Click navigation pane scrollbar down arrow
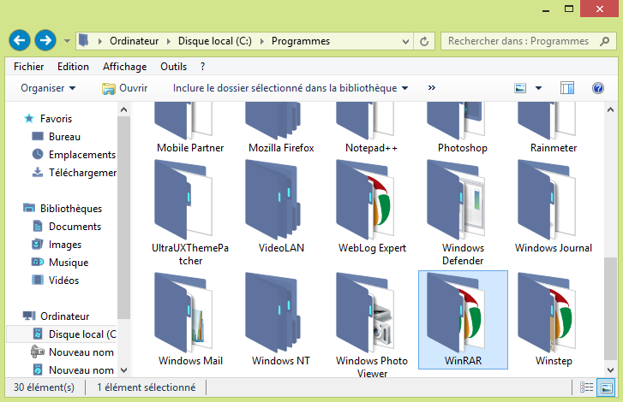The image size is (623, 402). pos(123,370)
